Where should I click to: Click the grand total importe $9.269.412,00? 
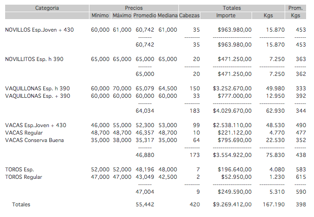232,204
